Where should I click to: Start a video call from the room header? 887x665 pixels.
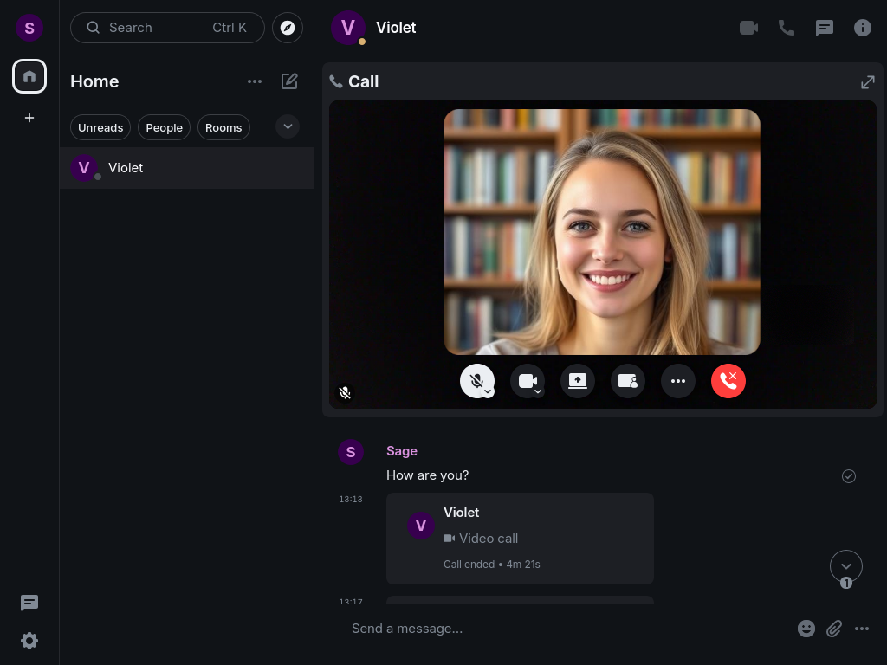coord(748,27)
